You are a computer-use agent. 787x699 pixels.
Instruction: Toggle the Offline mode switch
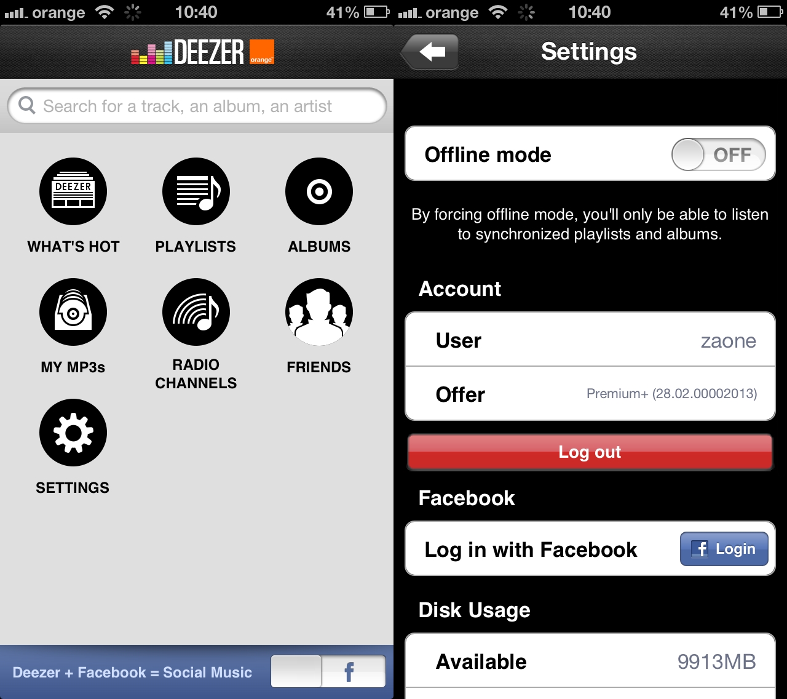pyautogui.click(x=719, y=154)
